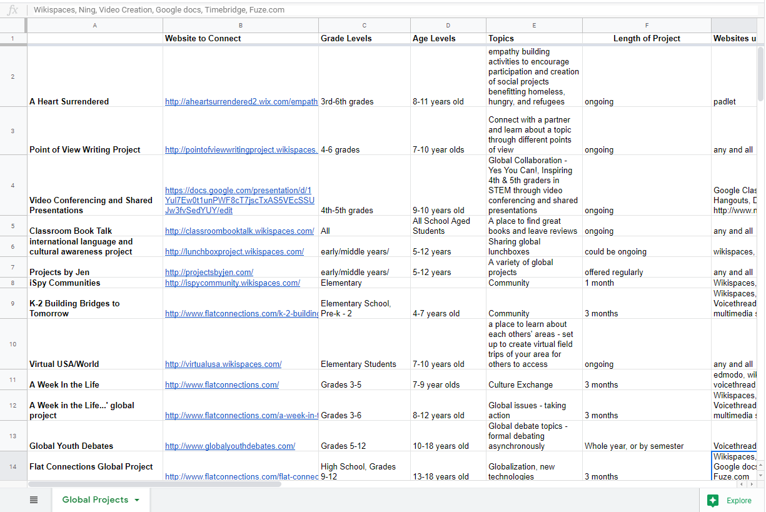
Task: Select column F header
Action: 647,25
